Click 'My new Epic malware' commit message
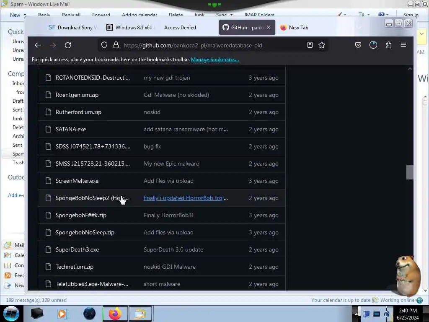 coord(171,164)
